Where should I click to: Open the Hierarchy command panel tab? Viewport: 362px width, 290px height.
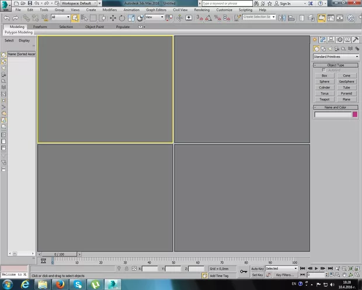[330, 40]
